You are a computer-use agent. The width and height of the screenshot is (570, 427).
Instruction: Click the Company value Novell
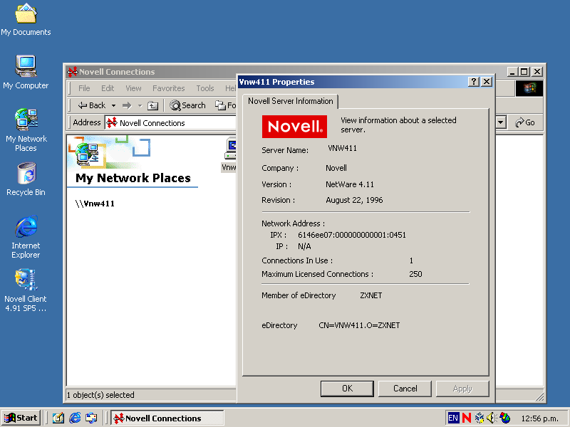pyautogui.click(x=336, y=168)
